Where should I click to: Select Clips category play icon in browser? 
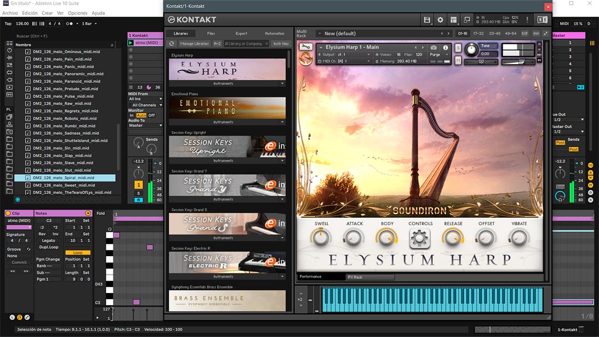pyautogui.click(x=9, y=87)
